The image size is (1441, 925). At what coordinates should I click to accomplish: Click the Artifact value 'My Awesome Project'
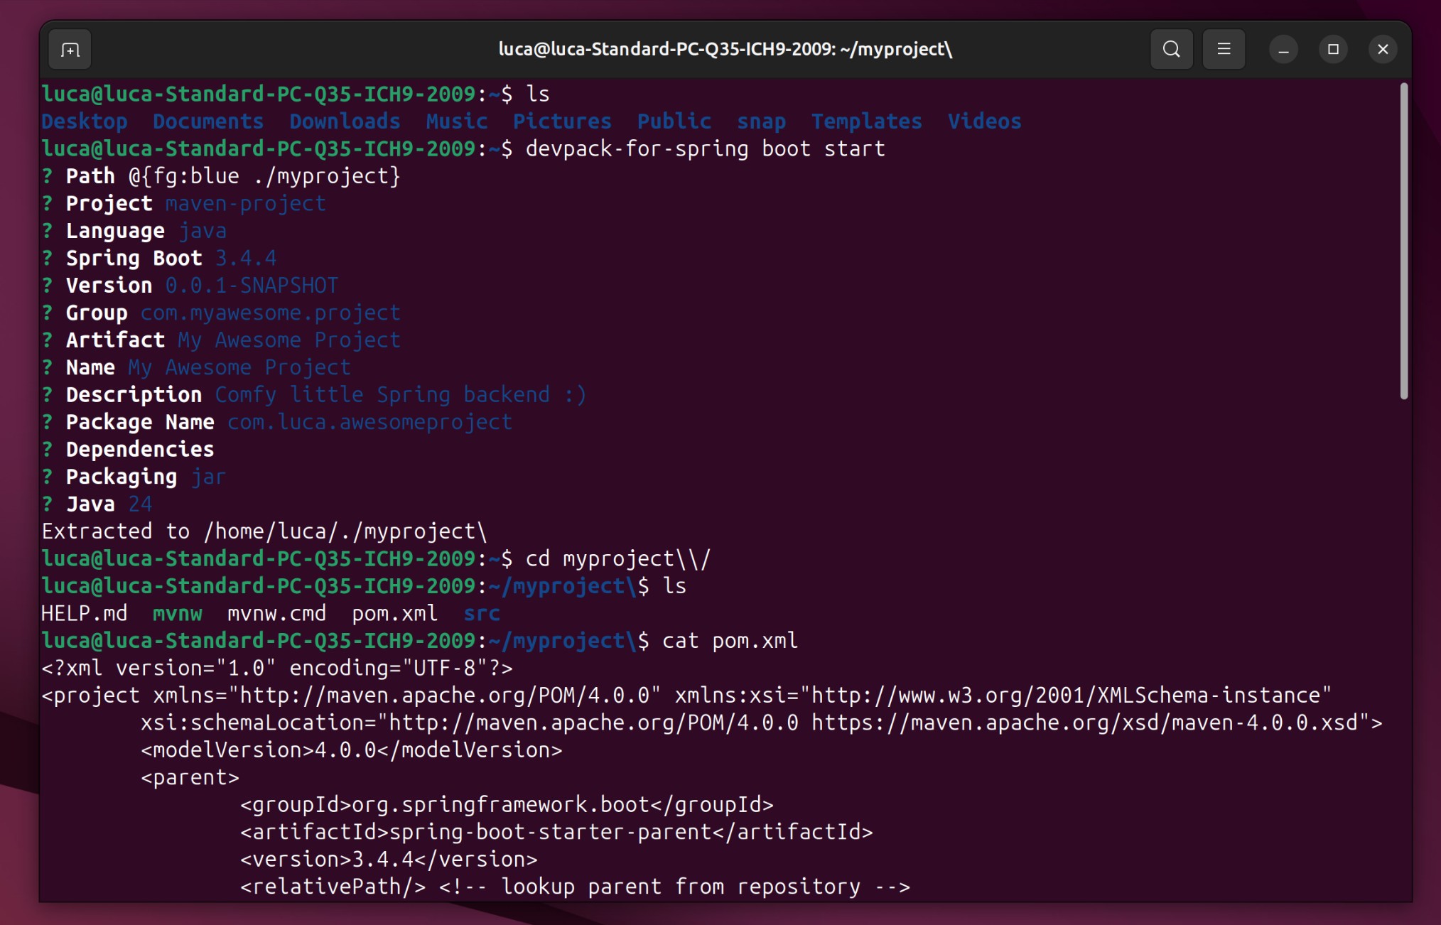[x=289, y=340]
